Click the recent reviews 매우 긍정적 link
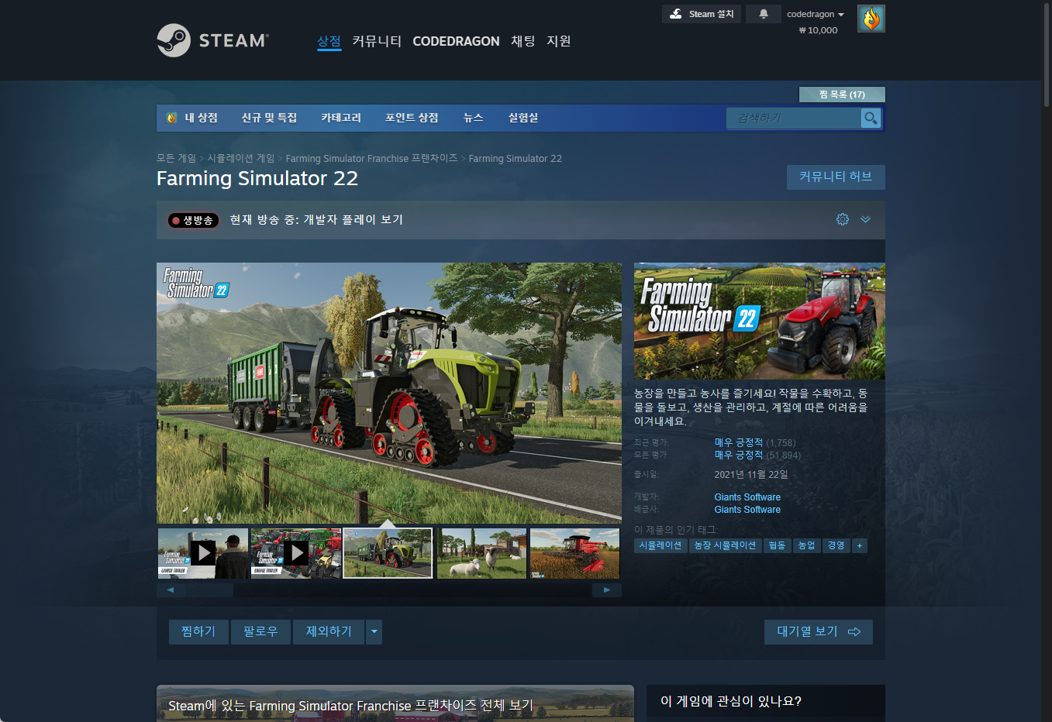 [739, 442]
